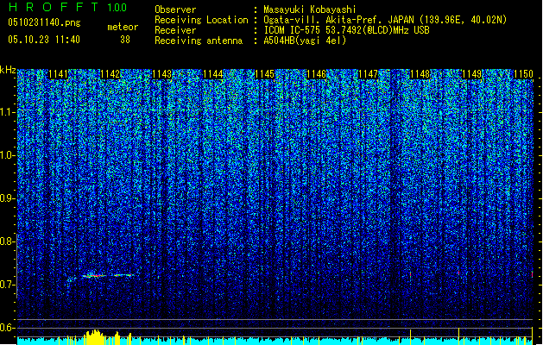Click the 1142 time marker
The width and height of the screenshot is (543, 345).
click(110, 74)
